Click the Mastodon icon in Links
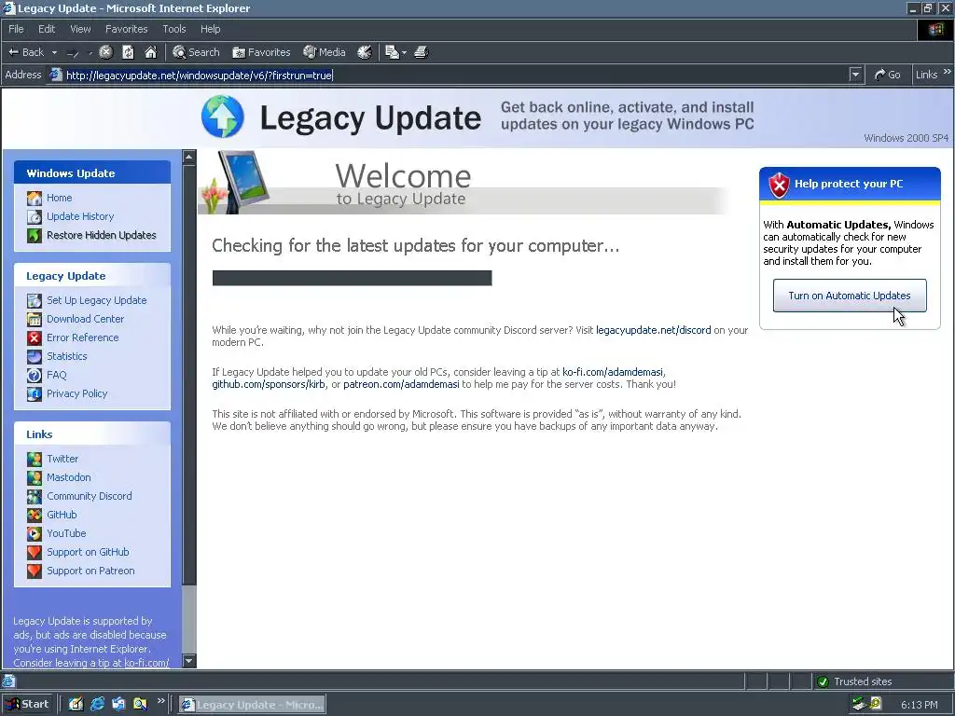The height and width of the screenshot is (716, 955). (35, 478)
